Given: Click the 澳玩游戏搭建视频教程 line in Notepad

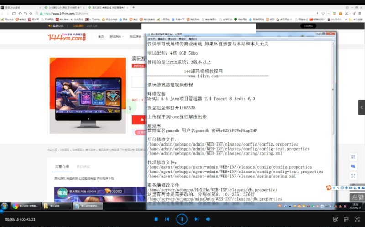Looking at the screenshot, I should point(170,85).
